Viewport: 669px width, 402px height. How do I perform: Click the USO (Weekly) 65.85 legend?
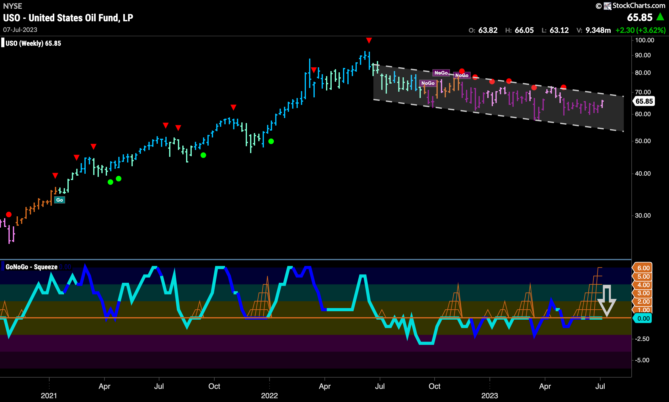(x=33, y=43)
